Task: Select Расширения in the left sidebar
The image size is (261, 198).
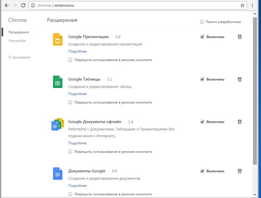Action: pyautogui.click(x=19, y=32)
